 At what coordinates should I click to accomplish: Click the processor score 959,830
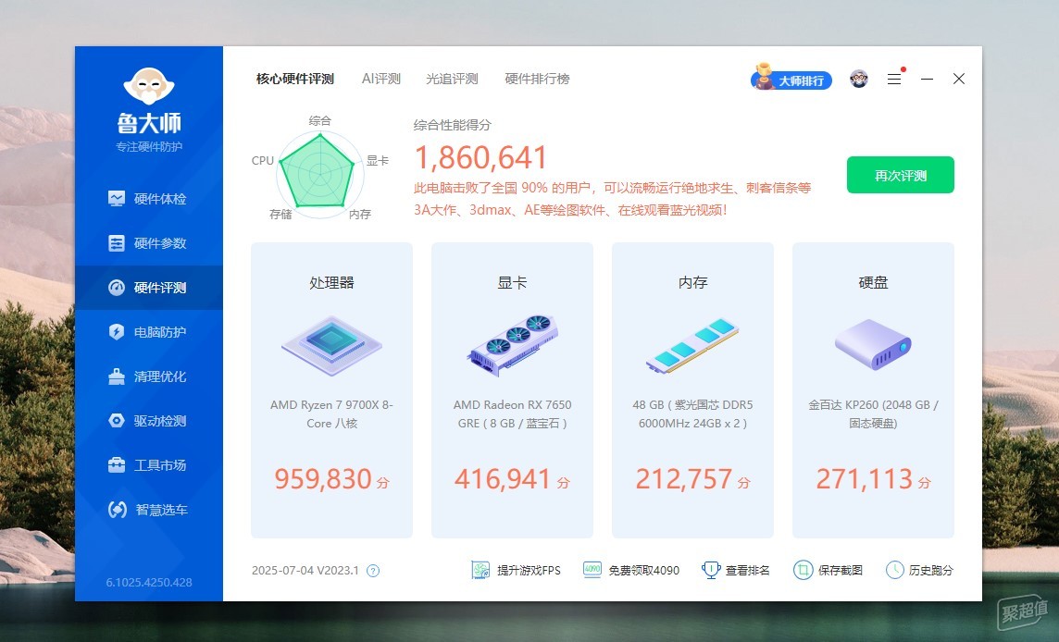coord(323,479)
